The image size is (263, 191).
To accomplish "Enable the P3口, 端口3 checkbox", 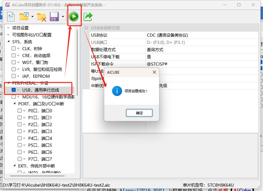I will [x=20, y=131].
